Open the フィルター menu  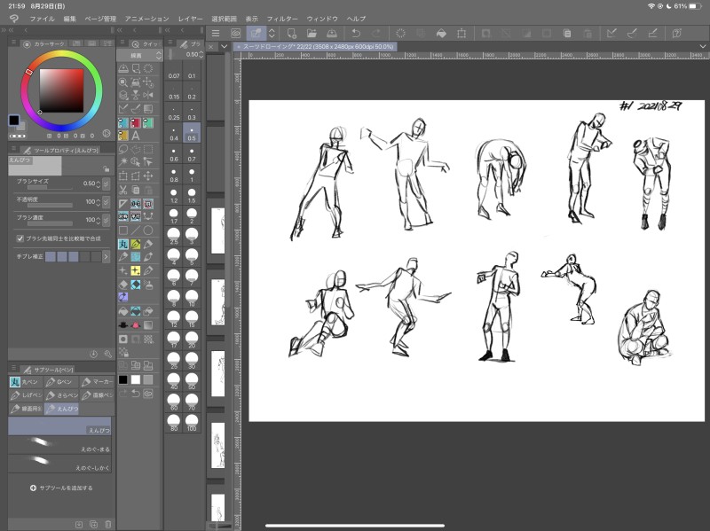(282, 18)
